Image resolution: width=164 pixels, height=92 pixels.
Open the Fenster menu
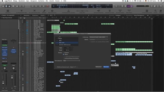(57, 1)
